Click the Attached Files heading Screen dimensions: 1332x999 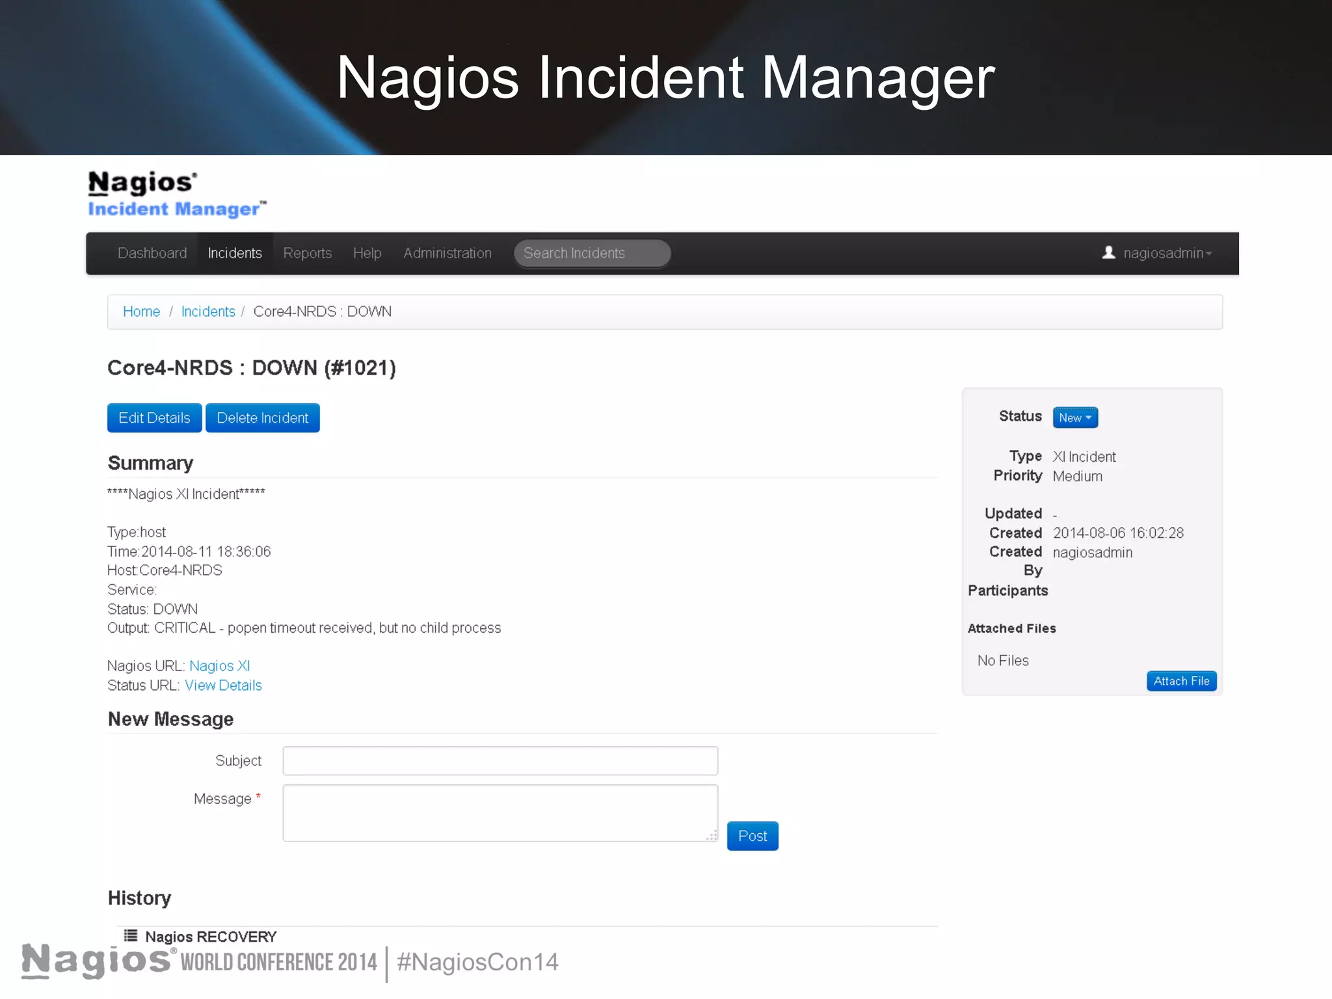(x=1012, y=628)
